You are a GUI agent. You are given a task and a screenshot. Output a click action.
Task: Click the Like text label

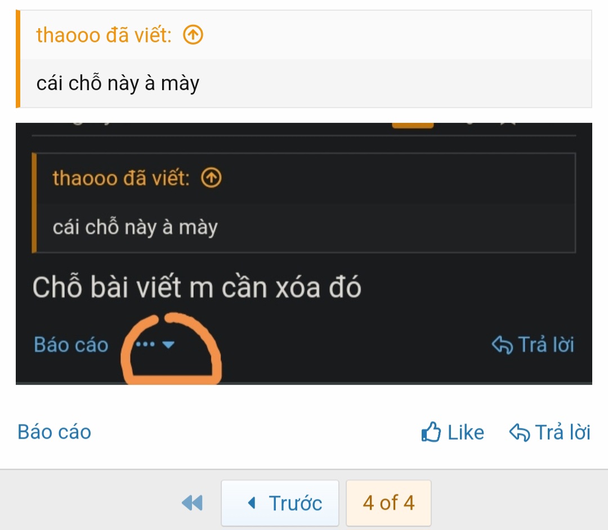pyautogui.click(x=466, y=432)
